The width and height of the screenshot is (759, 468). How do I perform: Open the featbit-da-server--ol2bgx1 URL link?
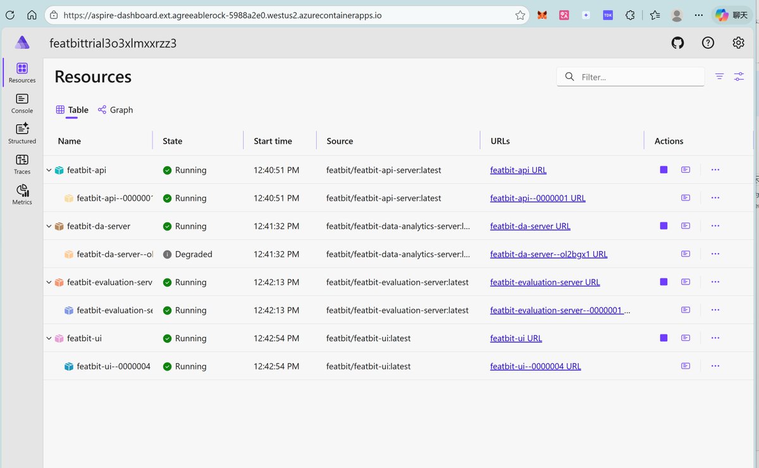(x=548, y=254)
